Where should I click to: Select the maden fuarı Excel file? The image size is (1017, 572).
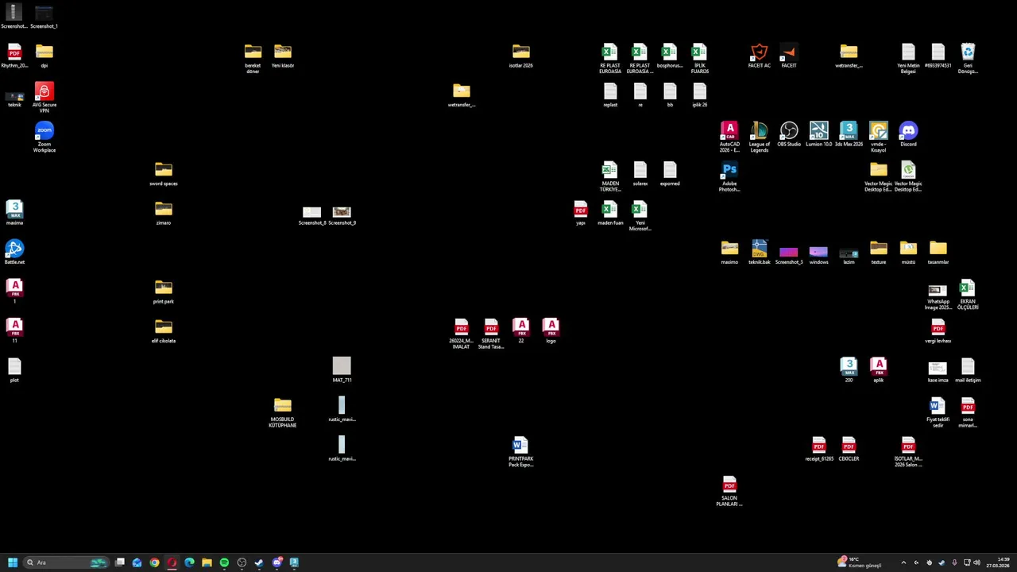[x=610, y=214]
